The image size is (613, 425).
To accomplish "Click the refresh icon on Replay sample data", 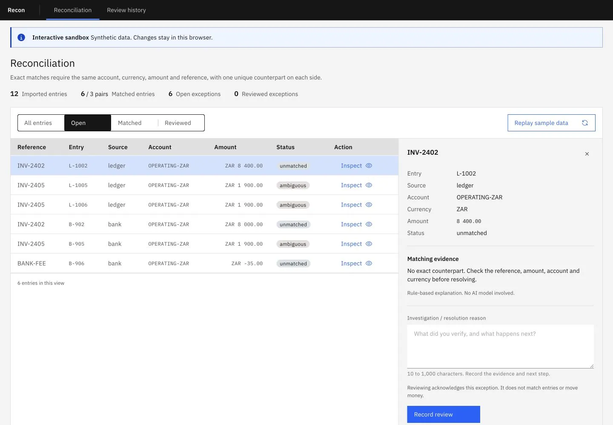I will (585, 123).
